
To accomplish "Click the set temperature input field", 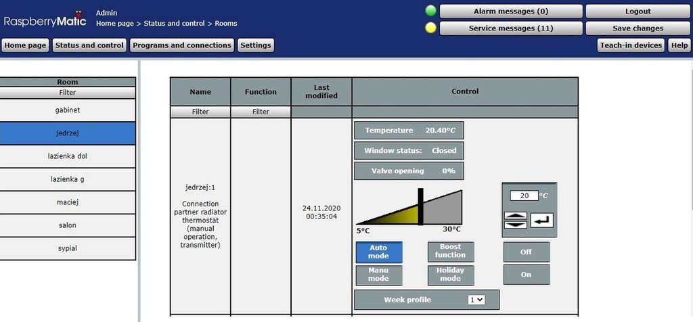I will (x=524, y=195).
